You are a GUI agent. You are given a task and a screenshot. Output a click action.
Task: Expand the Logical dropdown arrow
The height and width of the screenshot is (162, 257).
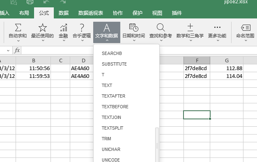[83, 41]
